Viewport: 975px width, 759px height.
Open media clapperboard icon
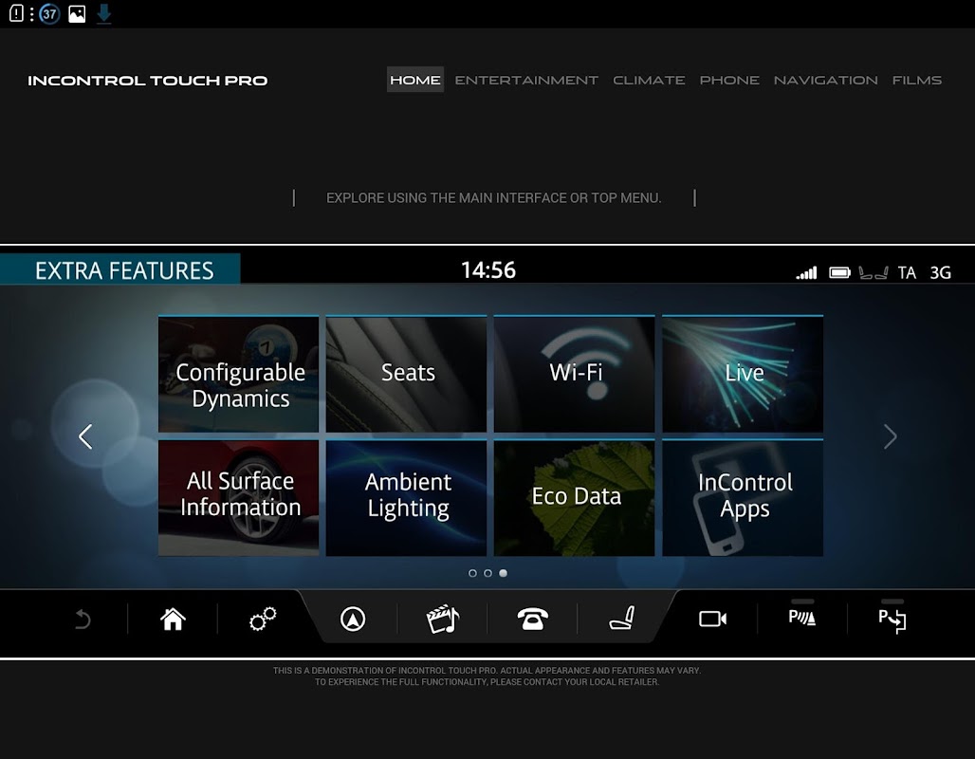coord(443,619)
